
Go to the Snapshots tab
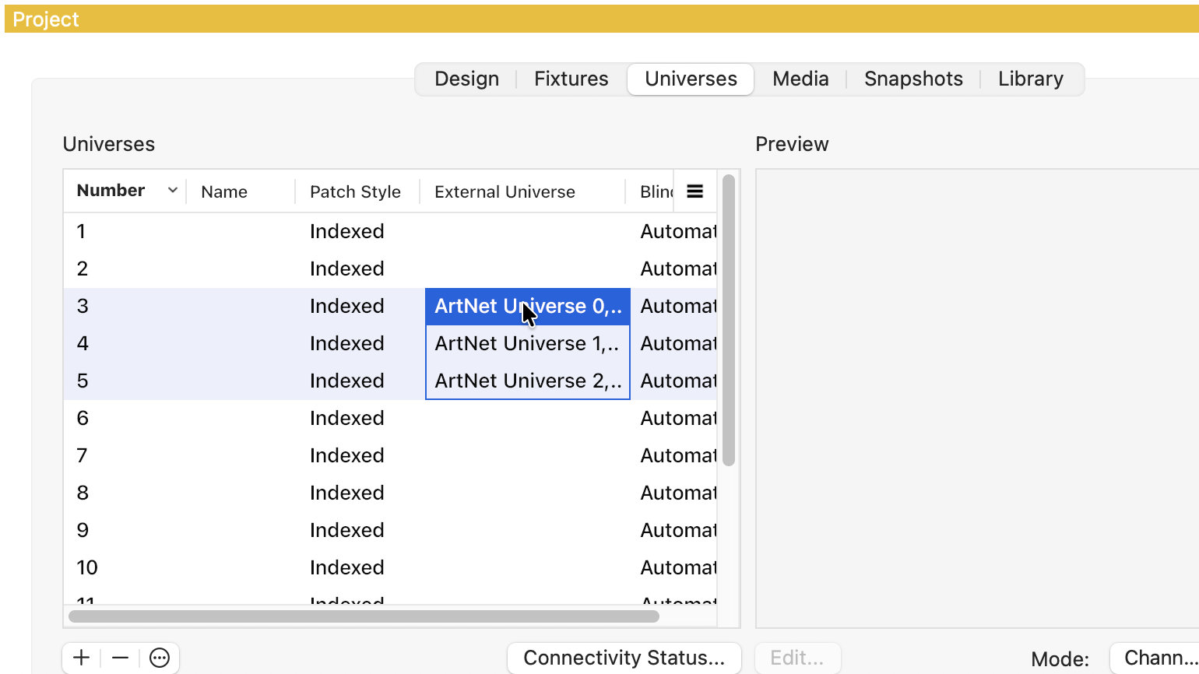click(912, 79)
